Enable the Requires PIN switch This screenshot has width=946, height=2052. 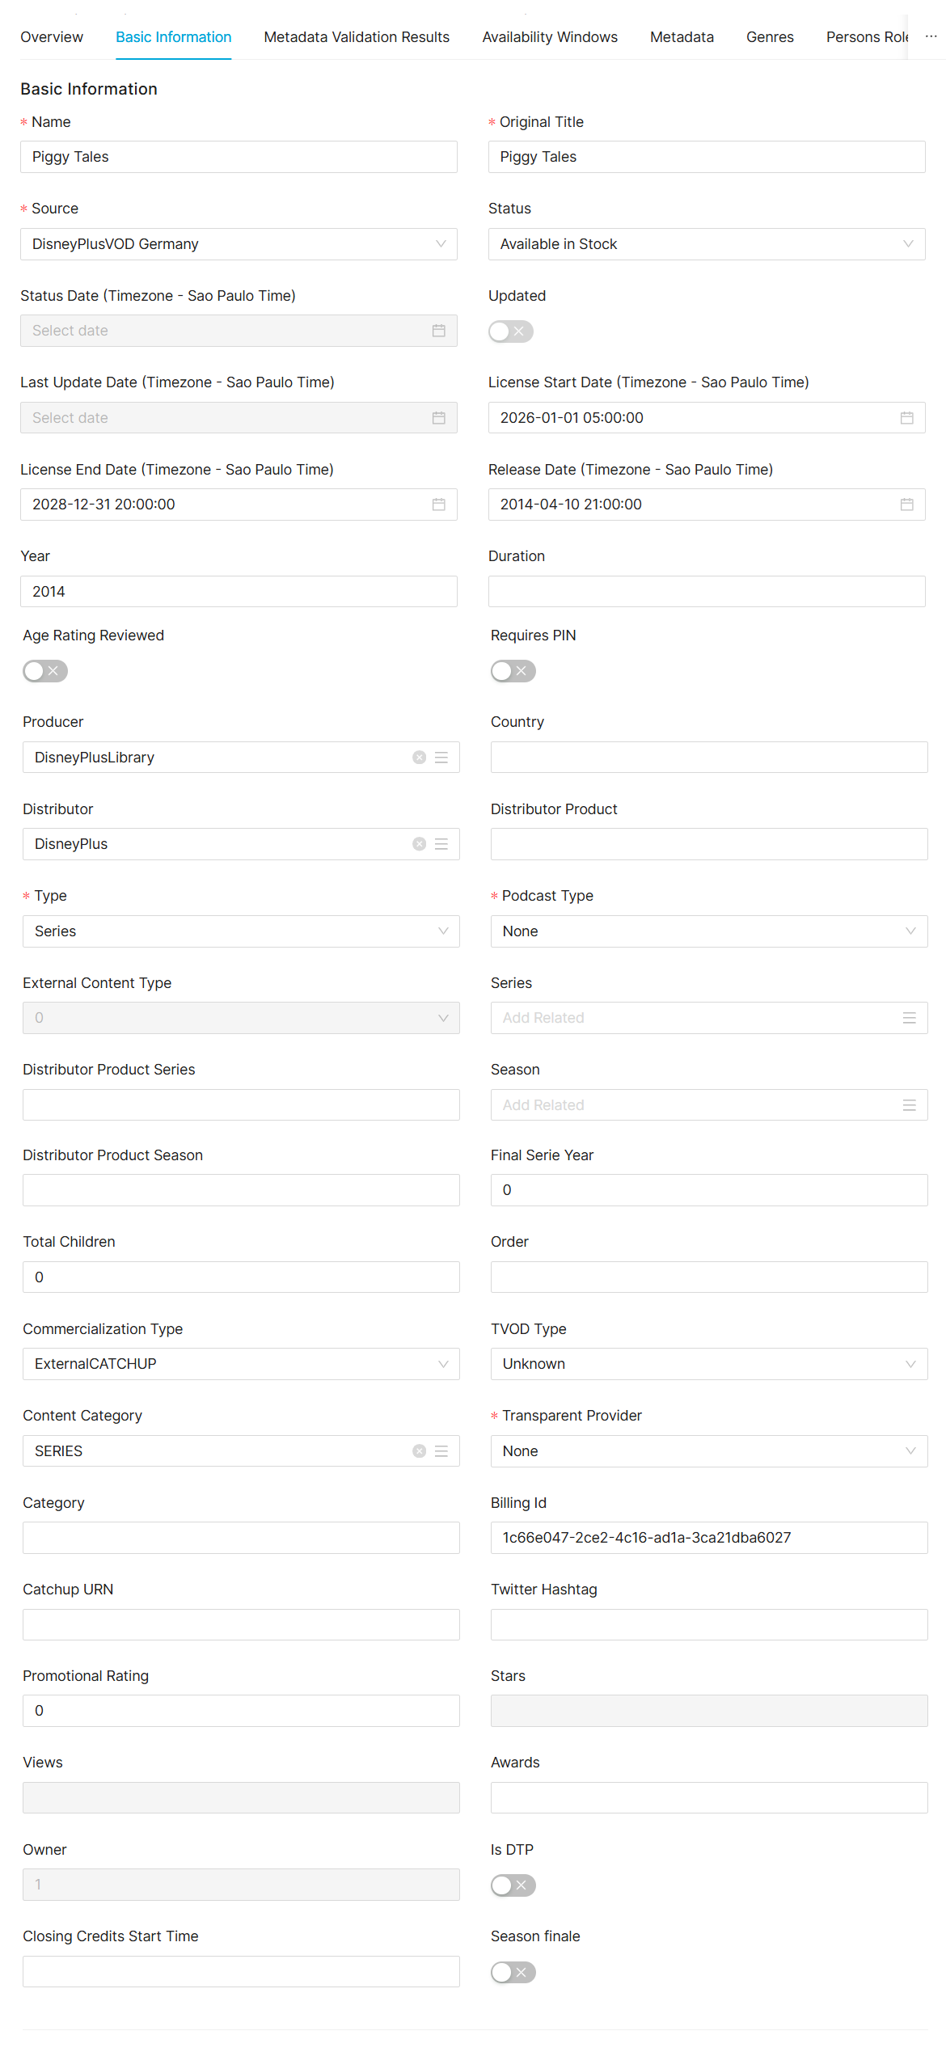[x=513, y=671]
